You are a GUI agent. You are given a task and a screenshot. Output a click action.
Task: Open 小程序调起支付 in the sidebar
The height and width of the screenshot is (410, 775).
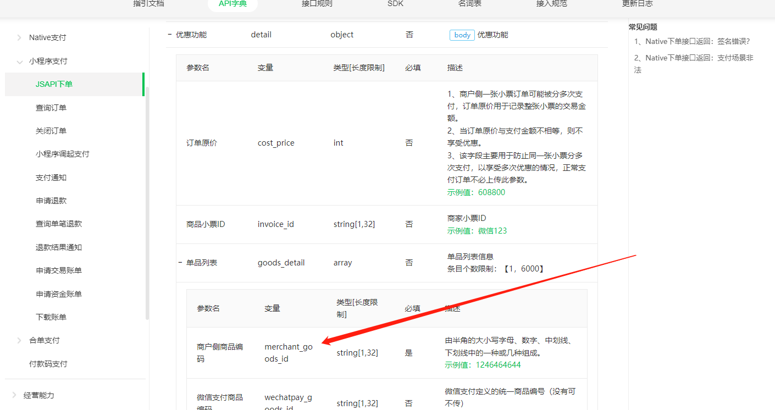[x=63, y=154]
